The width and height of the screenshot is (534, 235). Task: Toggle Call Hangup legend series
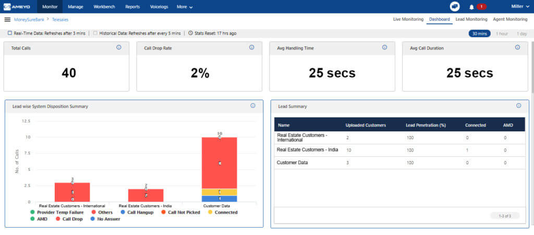[x=137, y=212]
